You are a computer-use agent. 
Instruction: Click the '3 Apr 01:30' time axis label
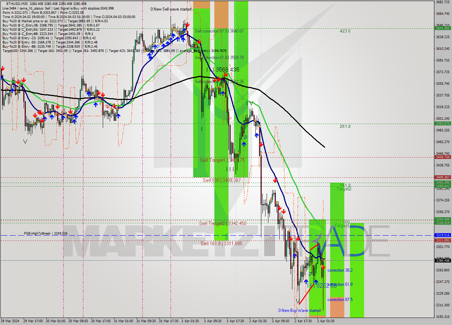click(x=326, y=321)
